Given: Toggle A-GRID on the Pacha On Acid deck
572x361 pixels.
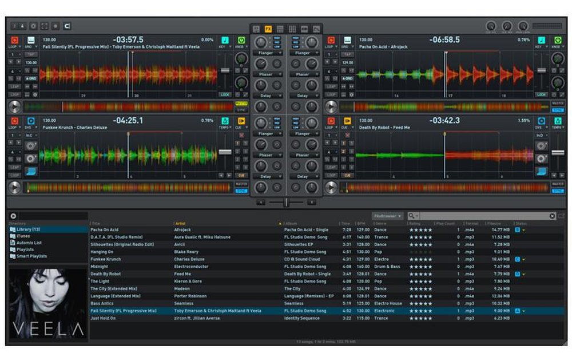Looking at the screenshot, I should [x=347, y=78].
